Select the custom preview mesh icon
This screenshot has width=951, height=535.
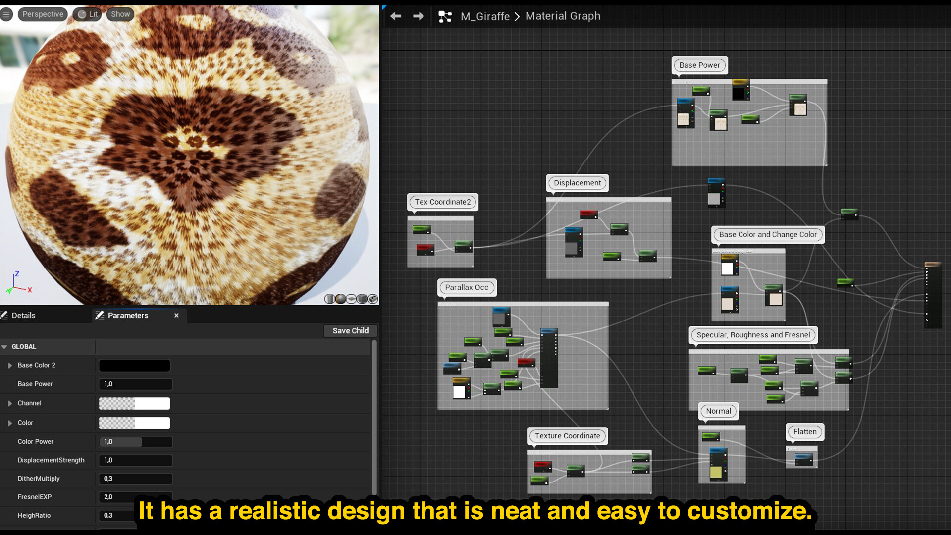coord(373,299)
